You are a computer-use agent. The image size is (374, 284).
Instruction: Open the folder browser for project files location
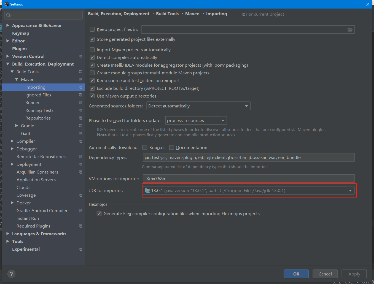(350, 29)
